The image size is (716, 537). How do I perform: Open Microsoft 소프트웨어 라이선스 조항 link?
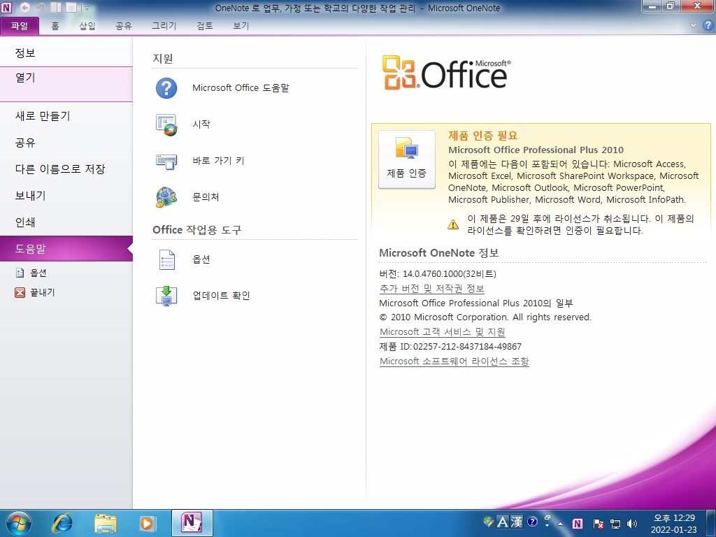(454, 361)
